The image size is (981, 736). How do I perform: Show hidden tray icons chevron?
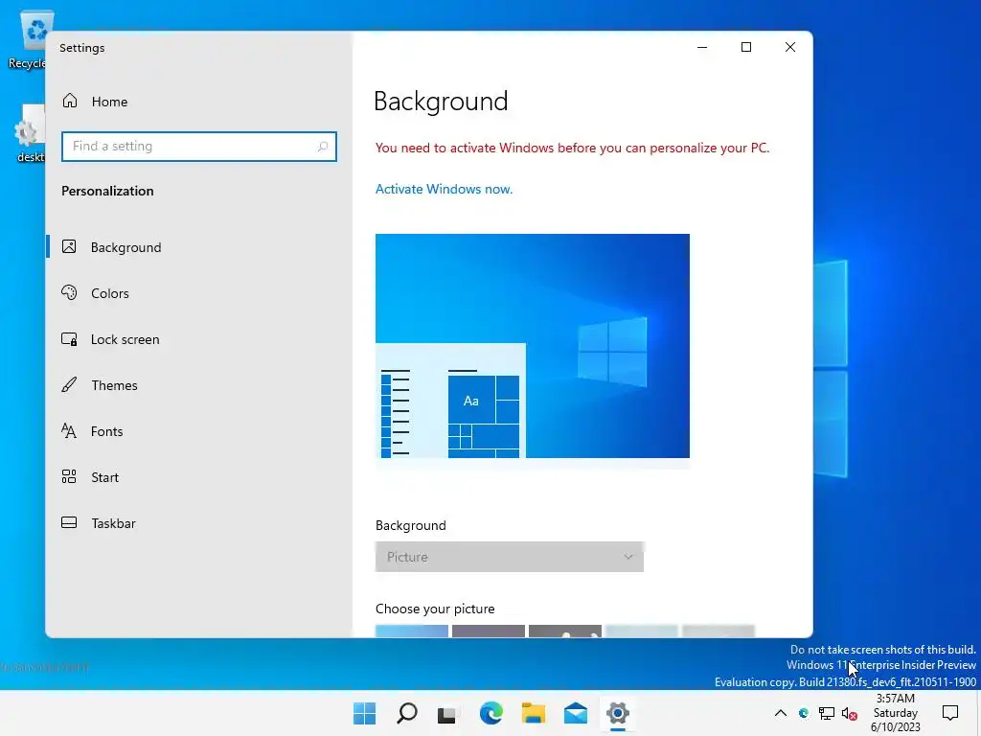point(781,713)
